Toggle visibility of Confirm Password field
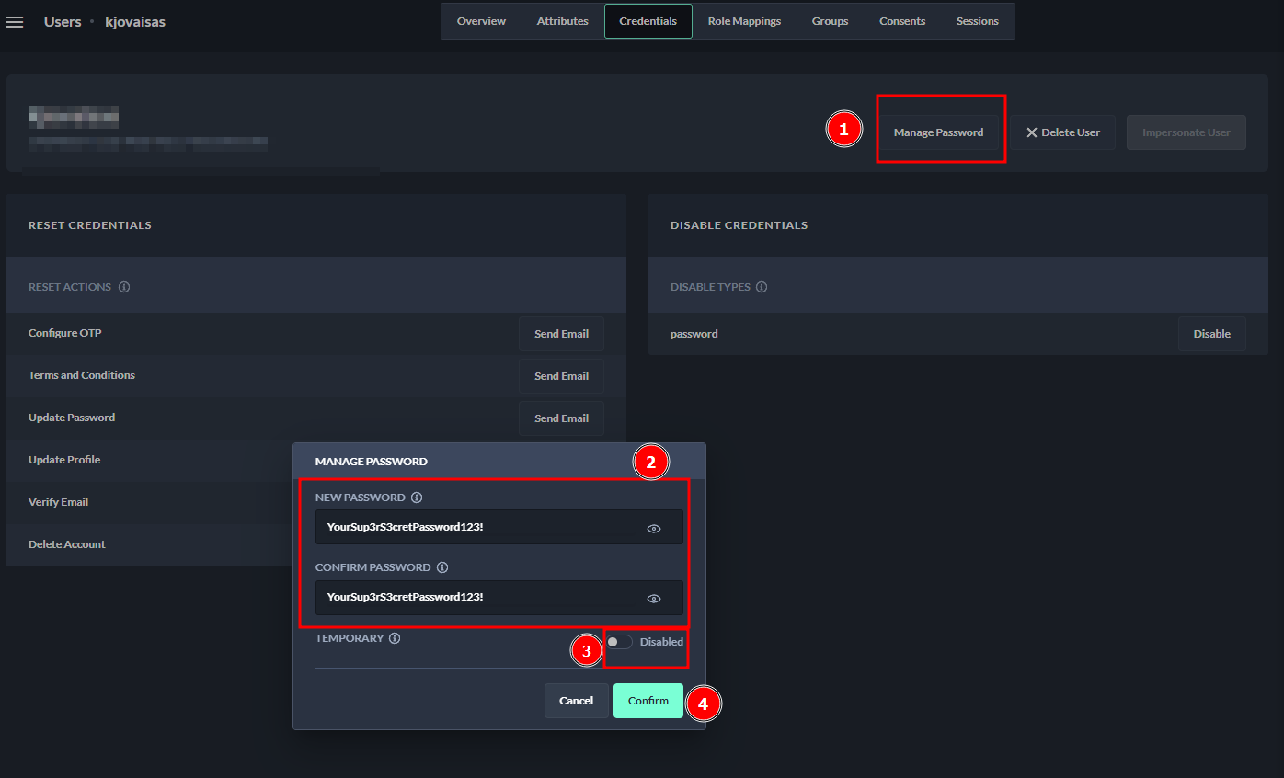The image size is (1284, 778). (x=654, y=598)
